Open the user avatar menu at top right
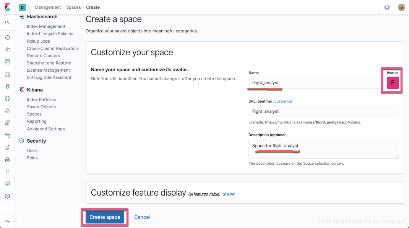409x228 pixels. click(x=401, y=7)
